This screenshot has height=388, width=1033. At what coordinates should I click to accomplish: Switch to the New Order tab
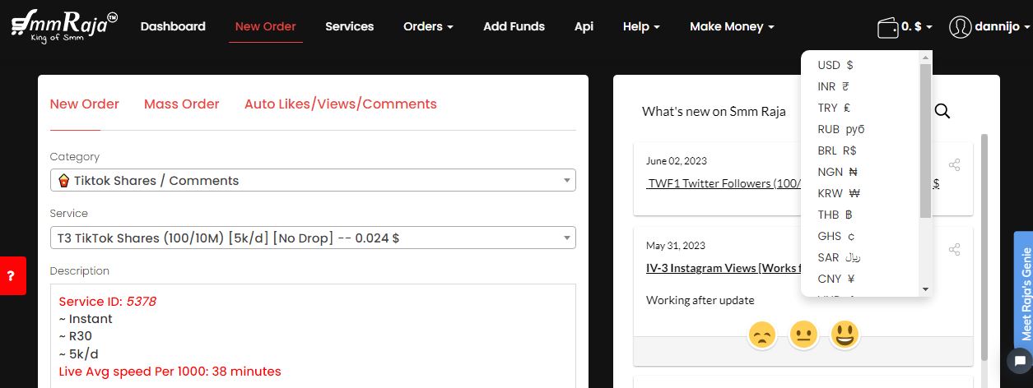[84, 104]
